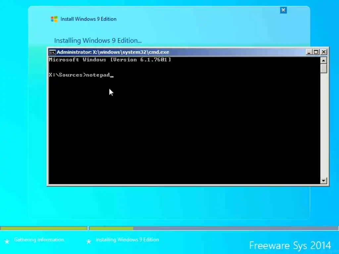Image resolution: width=339 pixels, height=254 pixels.
Task: Click the 'Installing Windows 9 Edition' step label
Action: pos(127,239)
